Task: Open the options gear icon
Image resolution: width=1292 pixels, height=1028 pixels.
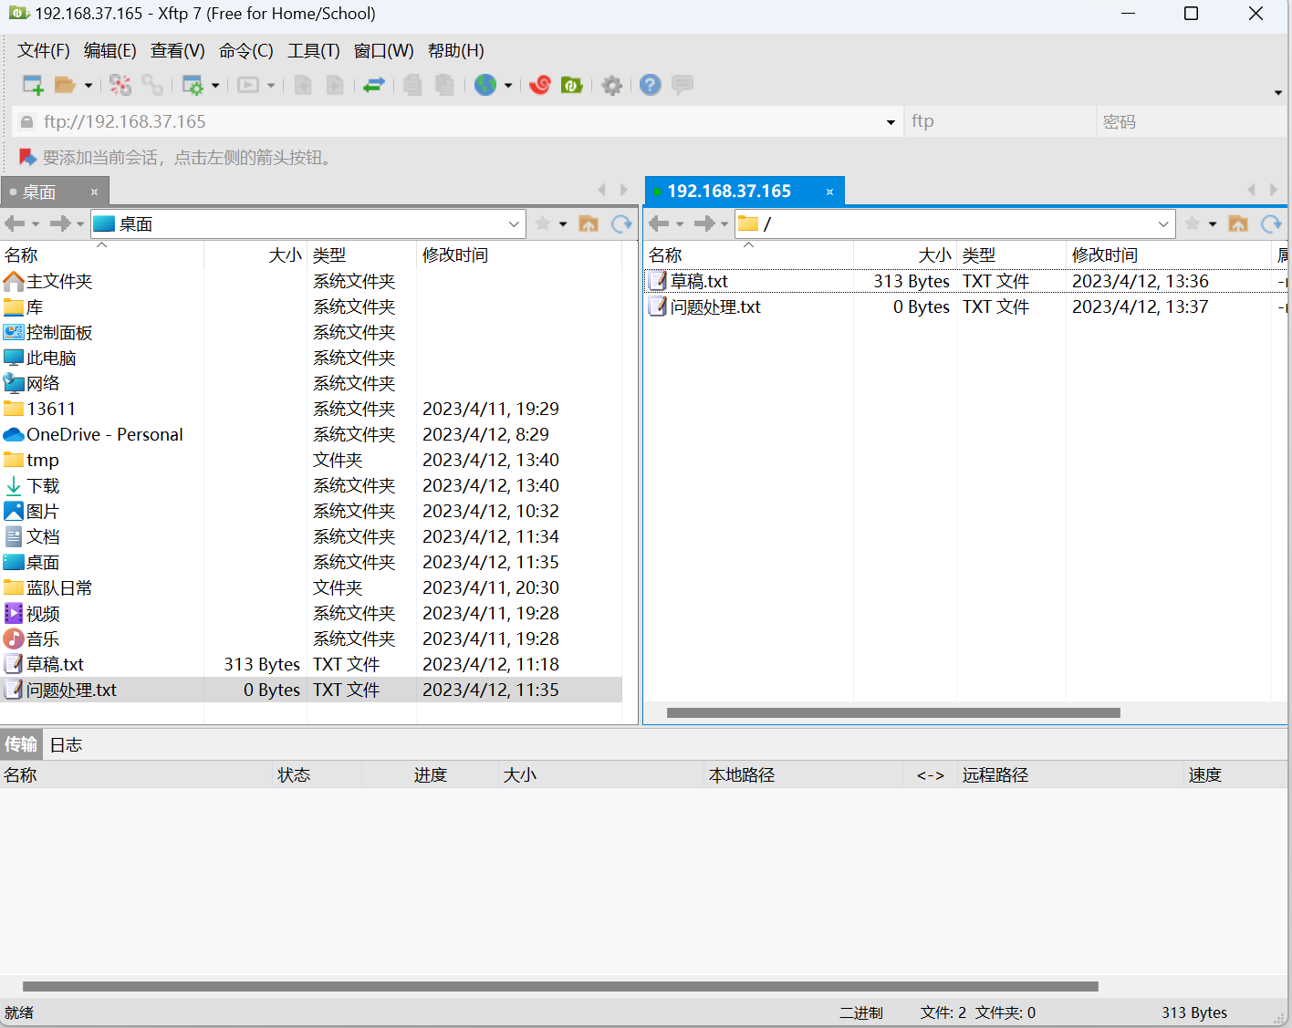Action: [x=612, y=85]
